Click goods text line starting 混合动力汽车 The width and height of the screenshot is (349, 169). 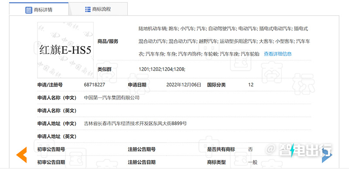[224, 41]
